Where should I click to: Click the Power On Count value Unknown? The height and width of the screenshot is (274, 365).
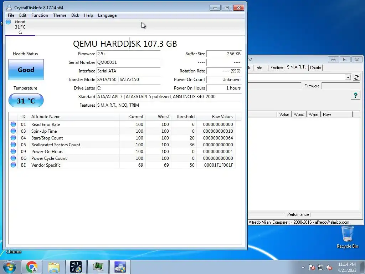click(224, 80)
